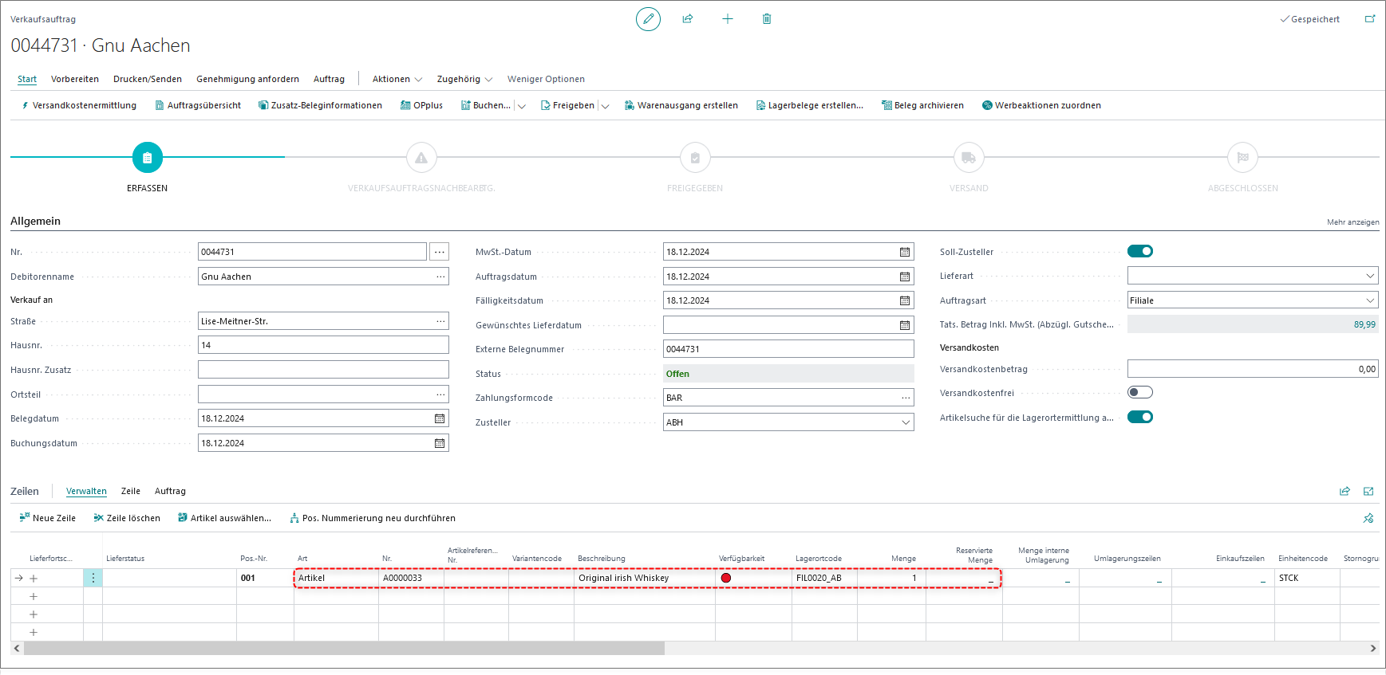
Task: Open Debitorenname lookup ellipsis
Action: pos(440,277)
